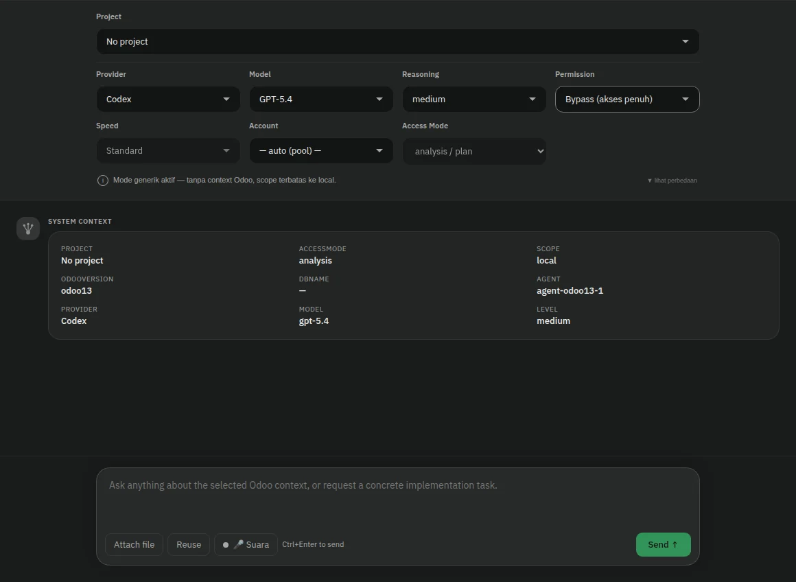Click the microphone icon in Suara button
This screenshot has height=582, width=796.
(238, 544)
